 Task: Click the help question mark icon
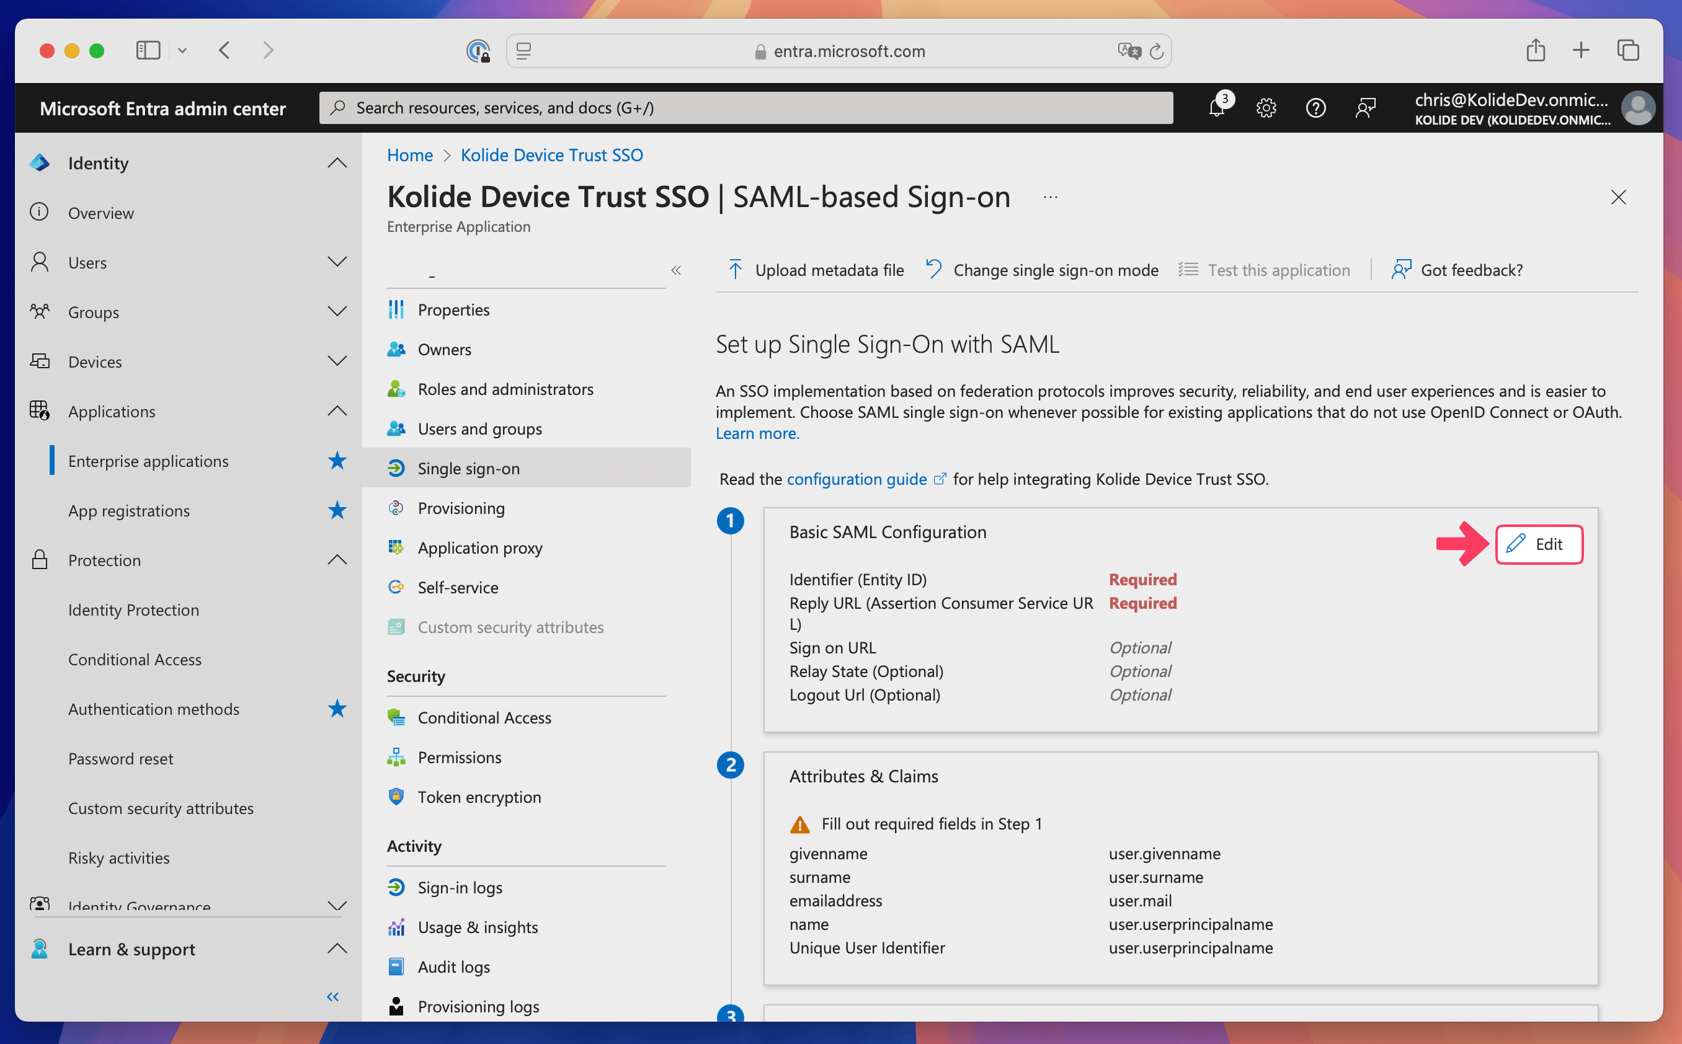[x=1315, y=108]
